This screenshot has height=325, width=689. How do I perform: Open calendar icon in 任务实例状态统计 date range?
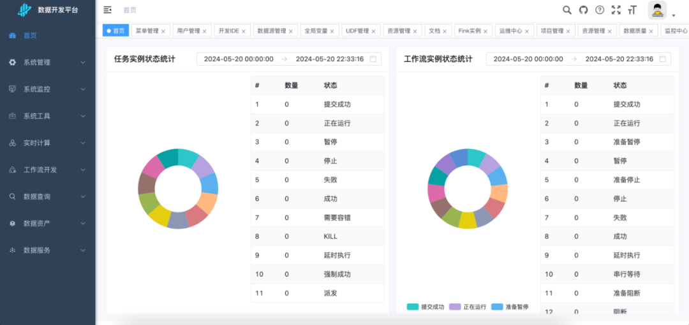click(x=373, y=59)
